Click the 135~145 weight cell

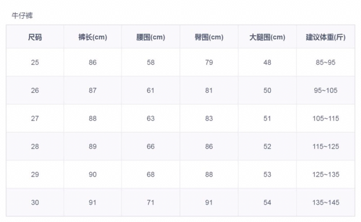point(325,203)
